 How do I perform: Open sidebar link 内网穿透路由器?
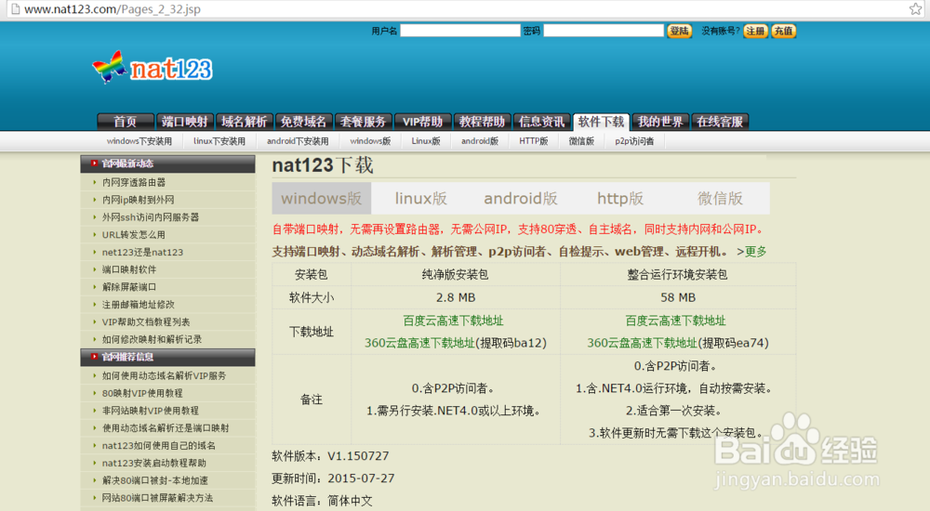coord(134,183)
